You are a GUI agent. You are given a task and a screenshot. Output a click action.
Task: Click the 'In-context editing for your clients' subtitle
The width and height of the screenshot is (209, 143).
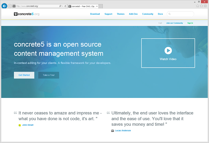(x=62, y=63)
